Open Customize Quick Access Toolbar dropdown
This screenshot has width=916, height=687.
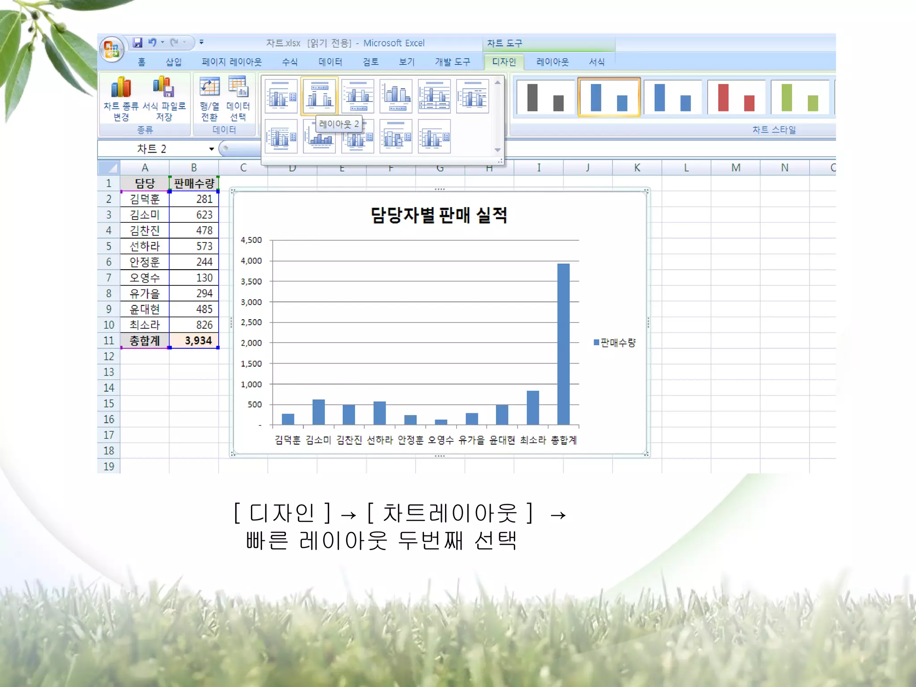click(x=202, y=42)
